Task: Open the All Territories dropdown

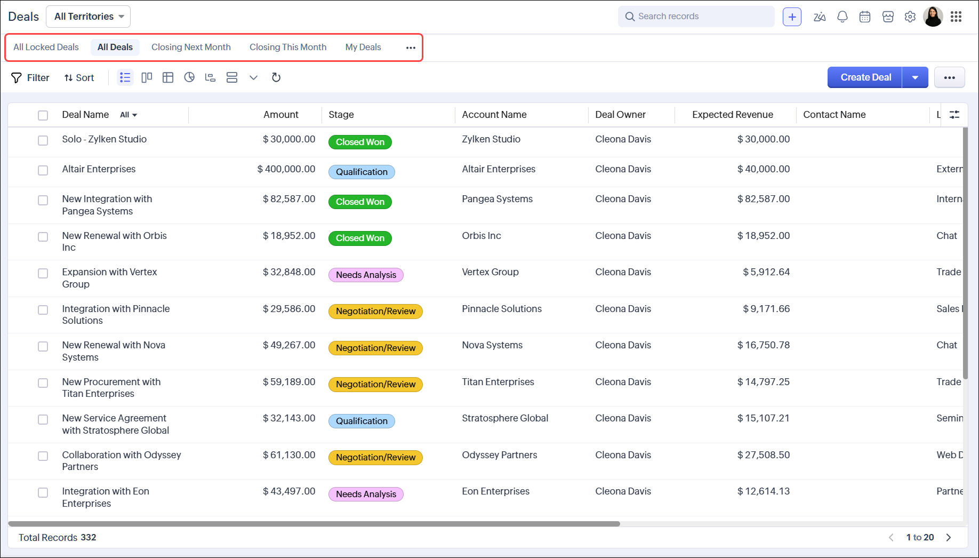Action: [x=89, y=17]
